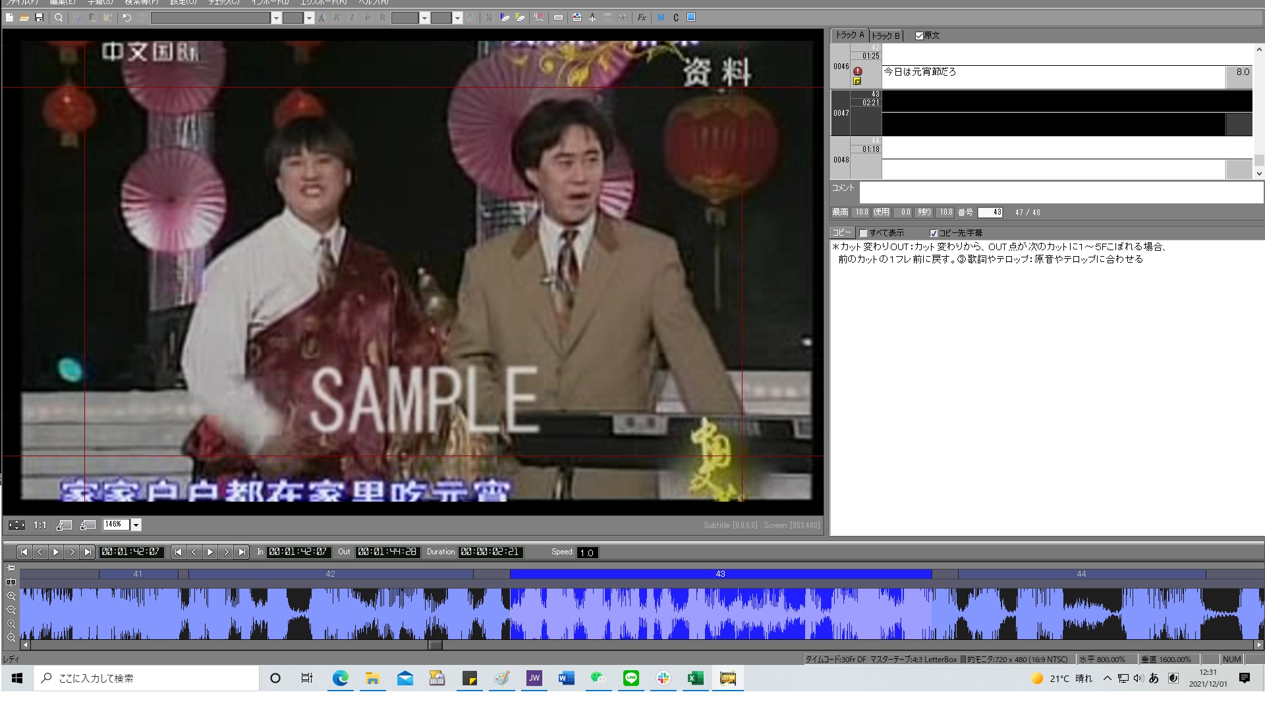Viewport: 1265px width, 711px height.
Task: Click the 1:1 zoom ratio icon
Action: pyautogui.click(x=40, y=525)
